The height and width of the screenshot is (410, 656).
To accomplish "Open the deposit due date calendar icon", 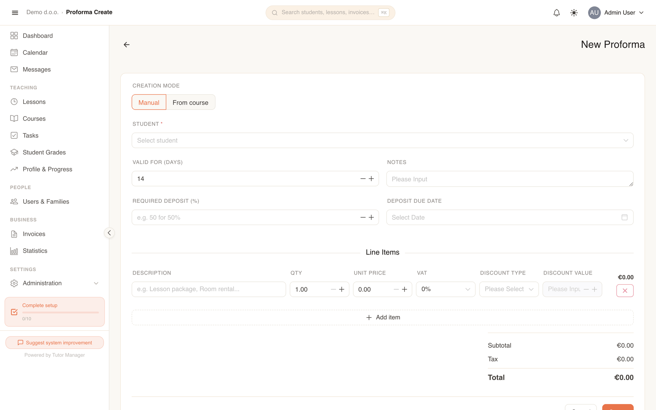I will [x=625, y=217].
